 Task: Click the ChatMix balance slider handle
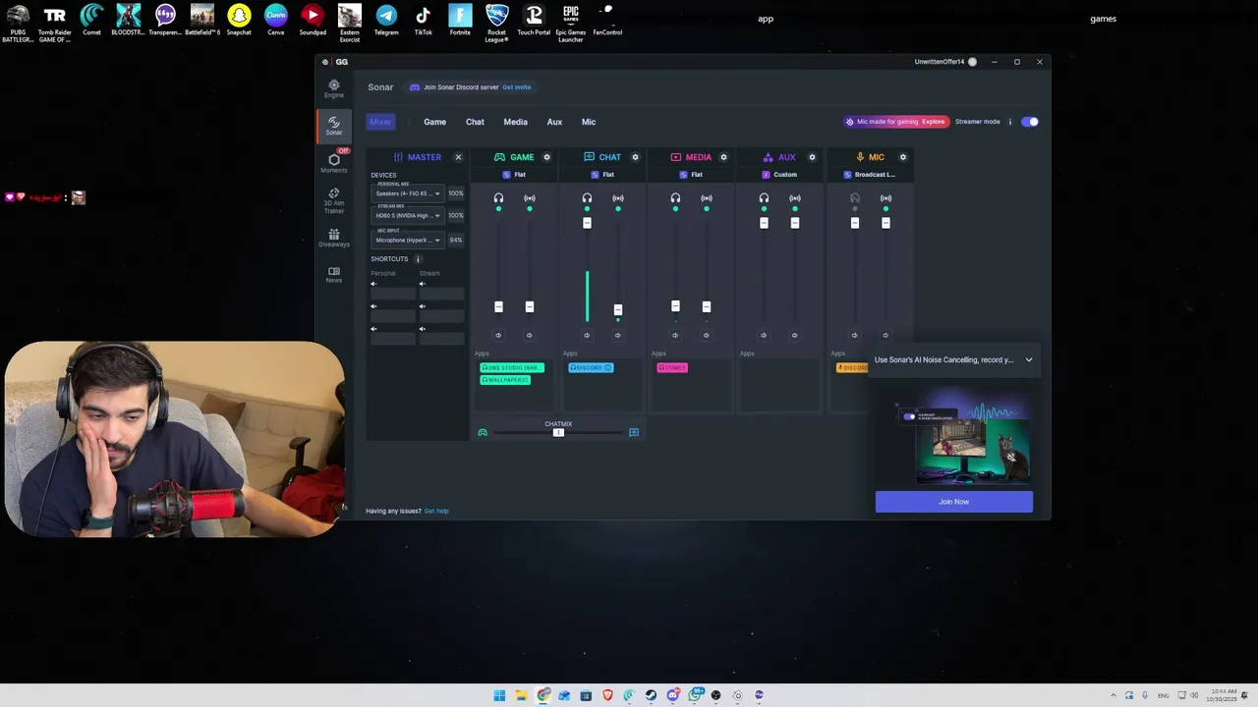[x=558, y=432]
